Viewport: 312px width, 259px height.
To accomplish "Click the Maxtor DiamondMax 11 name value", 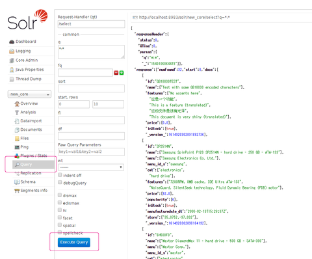I will tap(212, 241).
